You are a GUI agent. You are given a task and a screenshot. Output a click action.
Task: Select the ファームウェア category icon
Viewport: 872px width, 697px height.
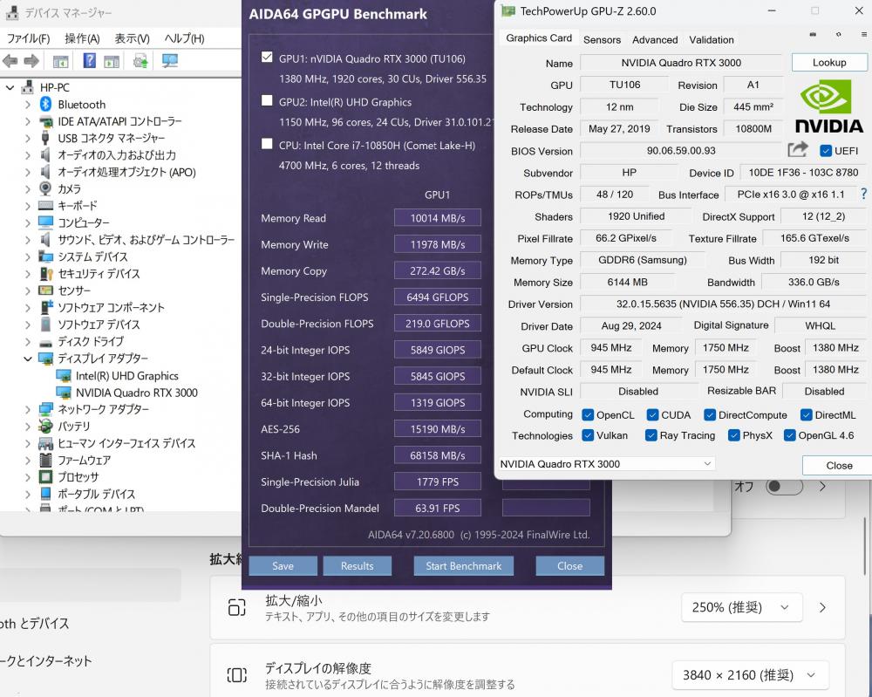coord(45,460)
